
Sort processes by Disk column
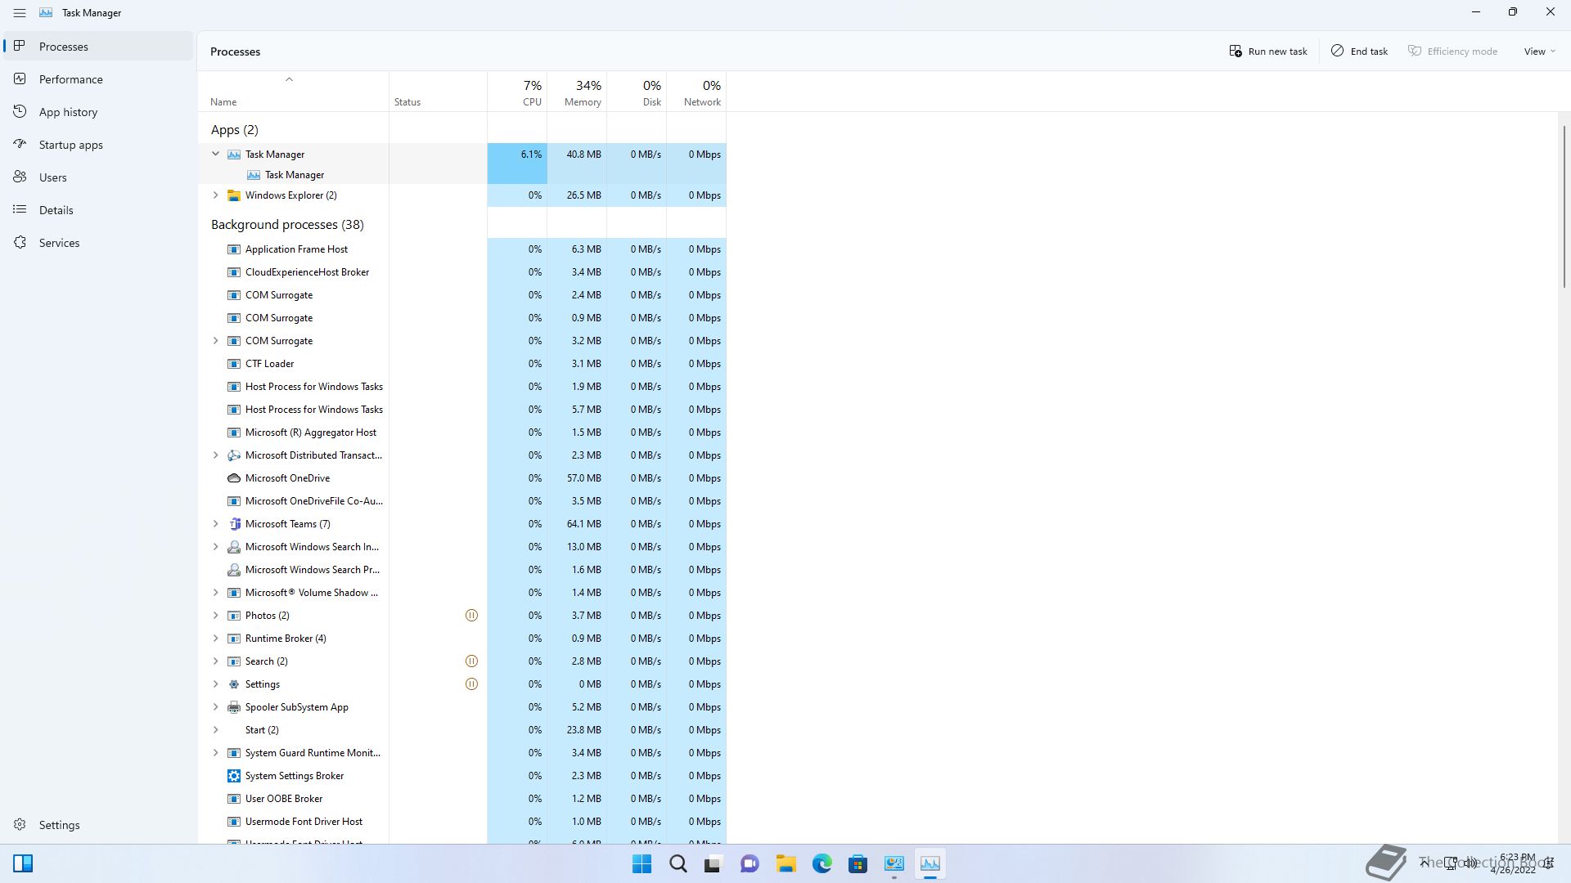[x=637, y=92]
